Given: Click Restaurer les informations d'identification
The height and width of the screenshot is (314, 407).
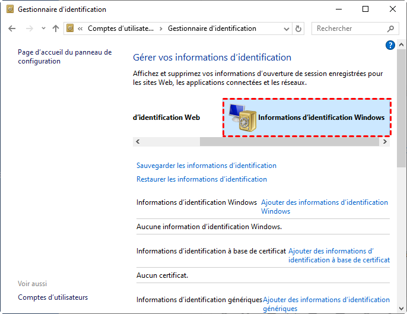Looking at the screenshot, I should [x=202, y=179].
